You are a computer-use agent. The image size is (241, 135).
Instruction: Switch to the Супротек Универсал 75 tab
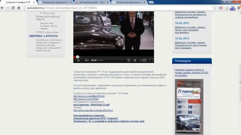point(18,2)
